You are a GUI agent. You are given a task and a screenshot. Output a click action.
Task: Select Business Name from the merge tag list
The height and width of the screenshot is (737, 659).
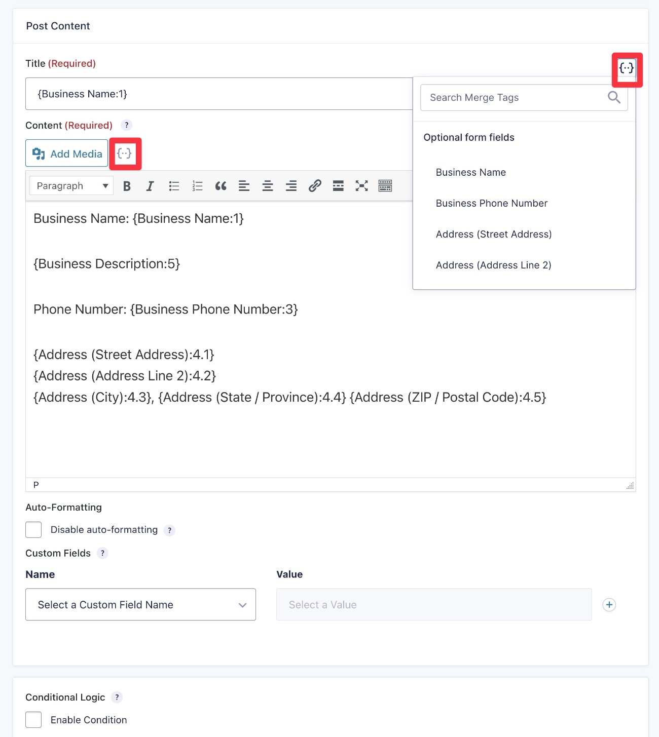coord(470,172)
